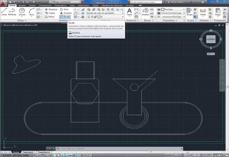The height and width of the screenshot is (157, 229).
Task: Expand the Dibujo panel arrow
Action: point(26,21)
